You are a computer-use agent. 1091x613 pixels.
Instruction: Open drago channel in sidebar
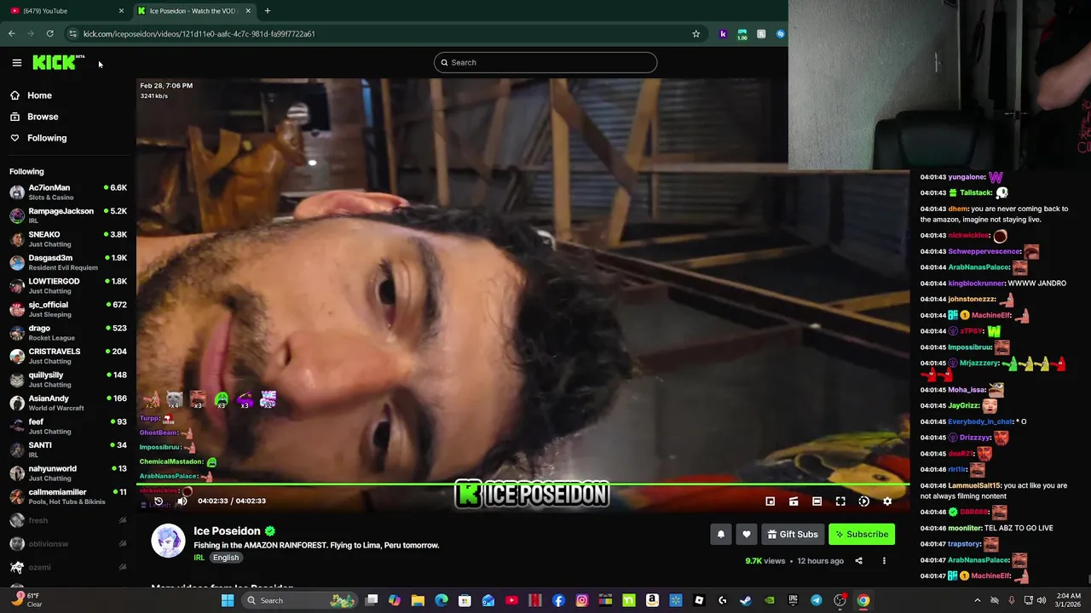click(68, 333)
